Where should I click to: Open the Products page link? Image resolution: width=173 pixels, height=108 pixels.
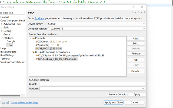point(39,18)
